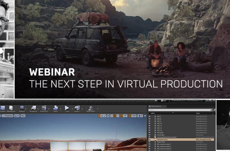Hide the Landscape actor with eye icon
230x151 pixels.
149,135
